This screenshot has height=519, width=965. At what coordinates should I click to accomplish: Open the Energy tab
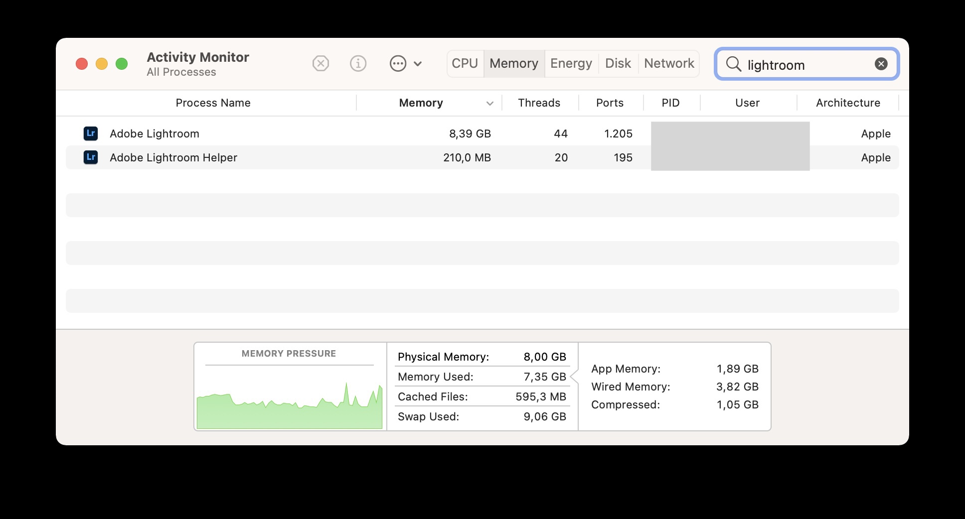(x=571, y=64)
